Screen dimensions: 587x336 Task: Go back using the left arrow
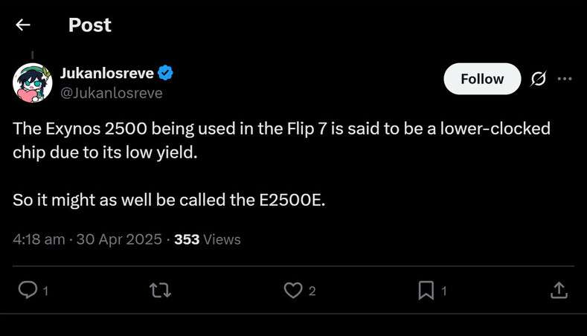pyautogui.click(x=23, y=25)
